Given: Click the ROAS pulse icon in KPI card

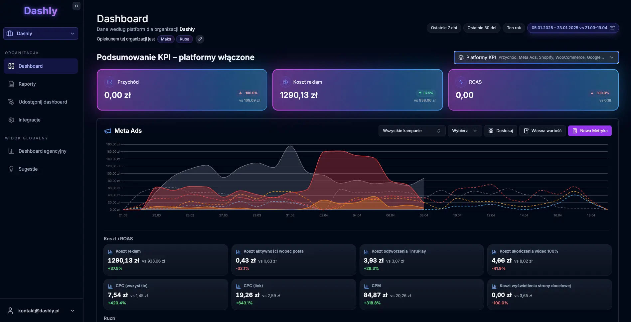Looking at the screenshot, I should coord(461,82).
